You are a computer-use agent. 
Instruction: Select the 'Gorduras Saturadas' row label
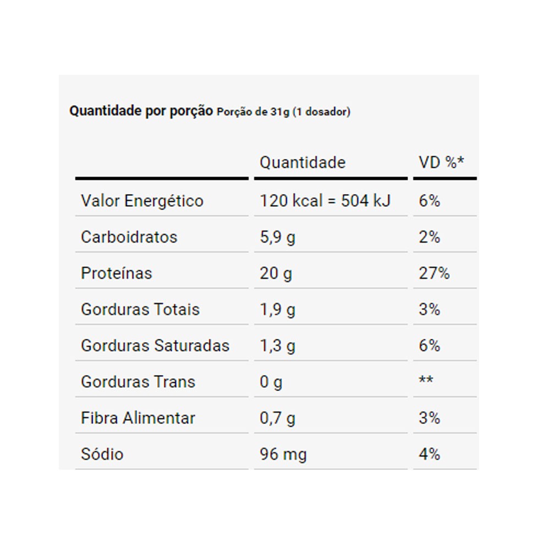(155, 346)
